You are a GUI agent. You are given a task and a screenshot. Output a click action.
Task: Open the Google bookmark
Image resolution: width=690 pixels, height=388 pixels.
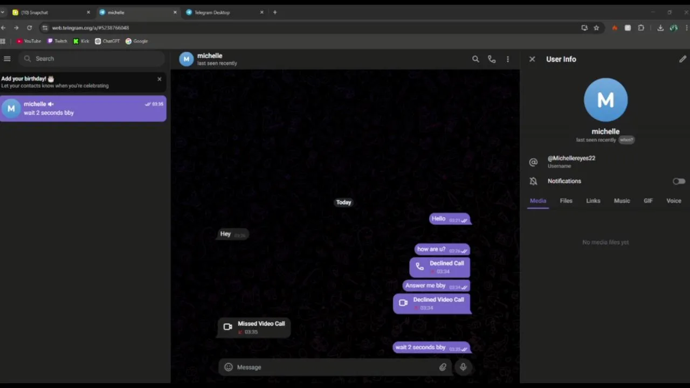coord(136,41)
